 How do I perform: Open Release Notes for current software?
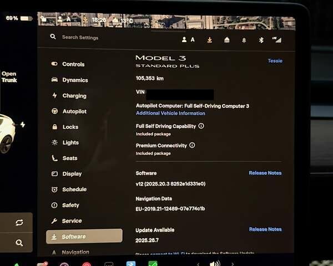click(265, 173)
